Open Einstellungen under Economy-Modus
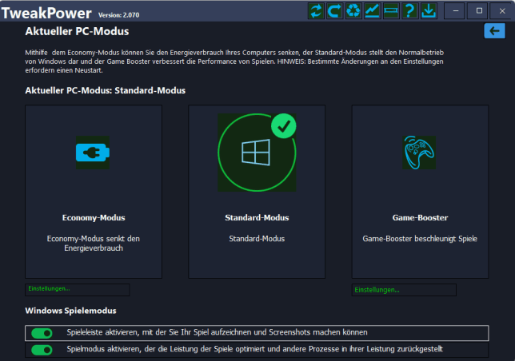Viewport: 515px width, 361px height. (77, 289)
